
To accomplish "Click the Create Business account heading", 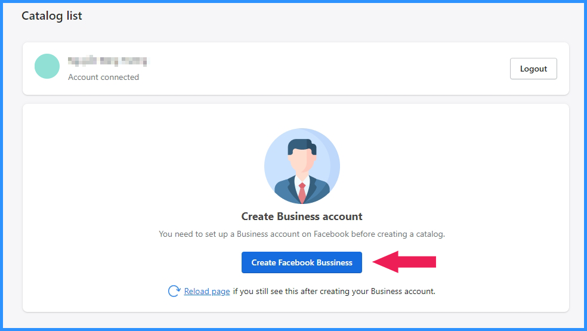I will coord(302,216).
